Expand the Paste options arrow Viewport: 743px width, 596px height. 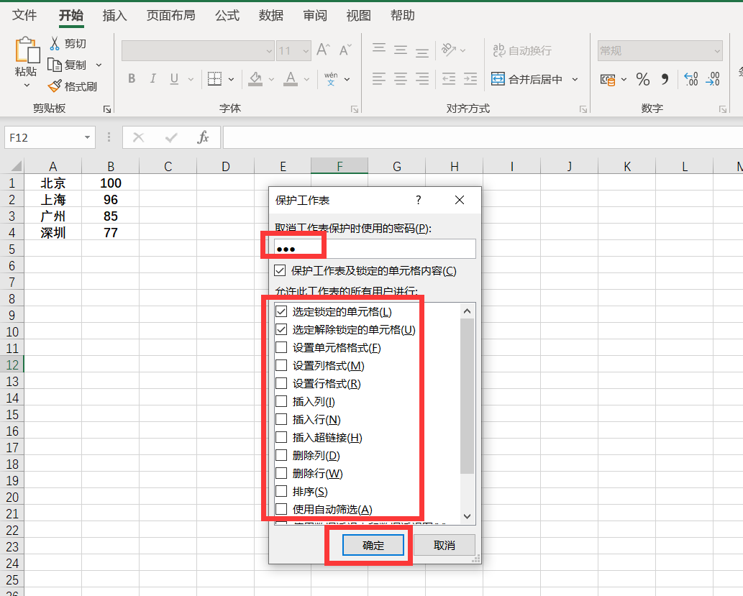coord(27,86)
